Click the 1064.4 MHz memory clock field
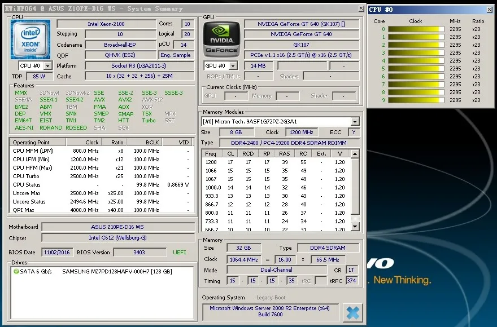Viewport: 497px width, 327px height. tap(243, 259)
